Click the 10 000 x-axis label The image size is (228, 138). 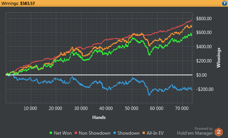(30, 108)
